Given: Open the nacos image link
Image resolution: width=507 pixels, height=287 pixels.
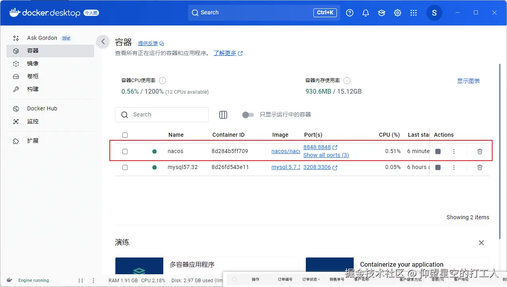Looking at the screenshot, I should point(286,151).
